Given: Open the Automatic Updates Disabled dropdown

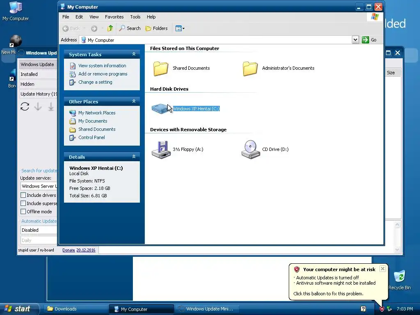Looking at the screenshot, I should point(39,230).
